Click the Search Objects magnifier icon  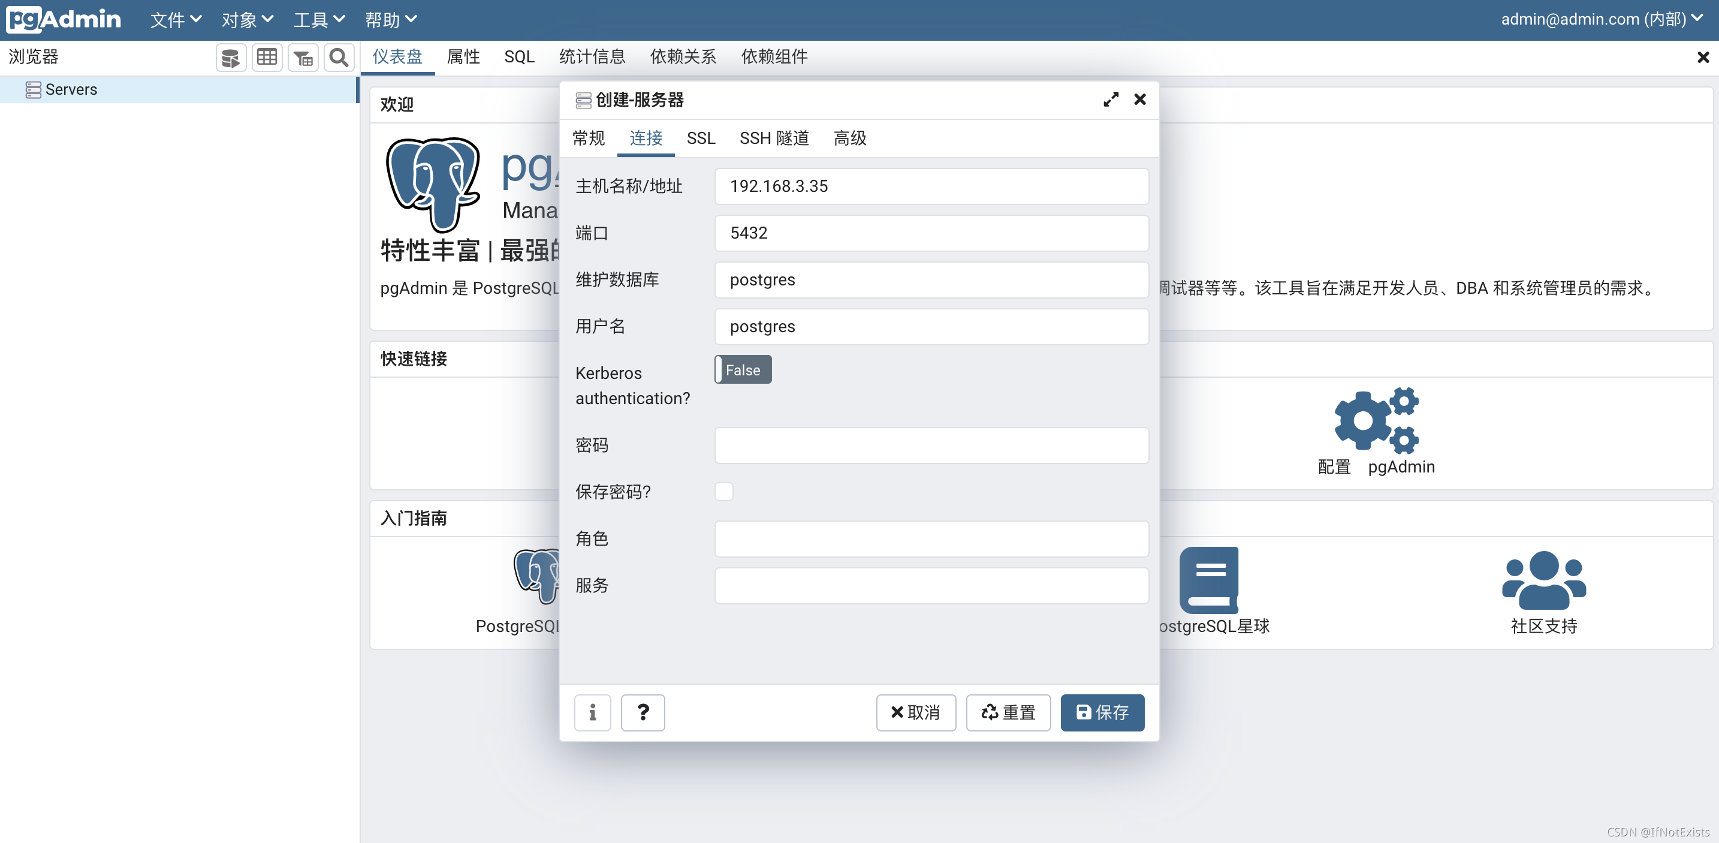click(339, 58)
